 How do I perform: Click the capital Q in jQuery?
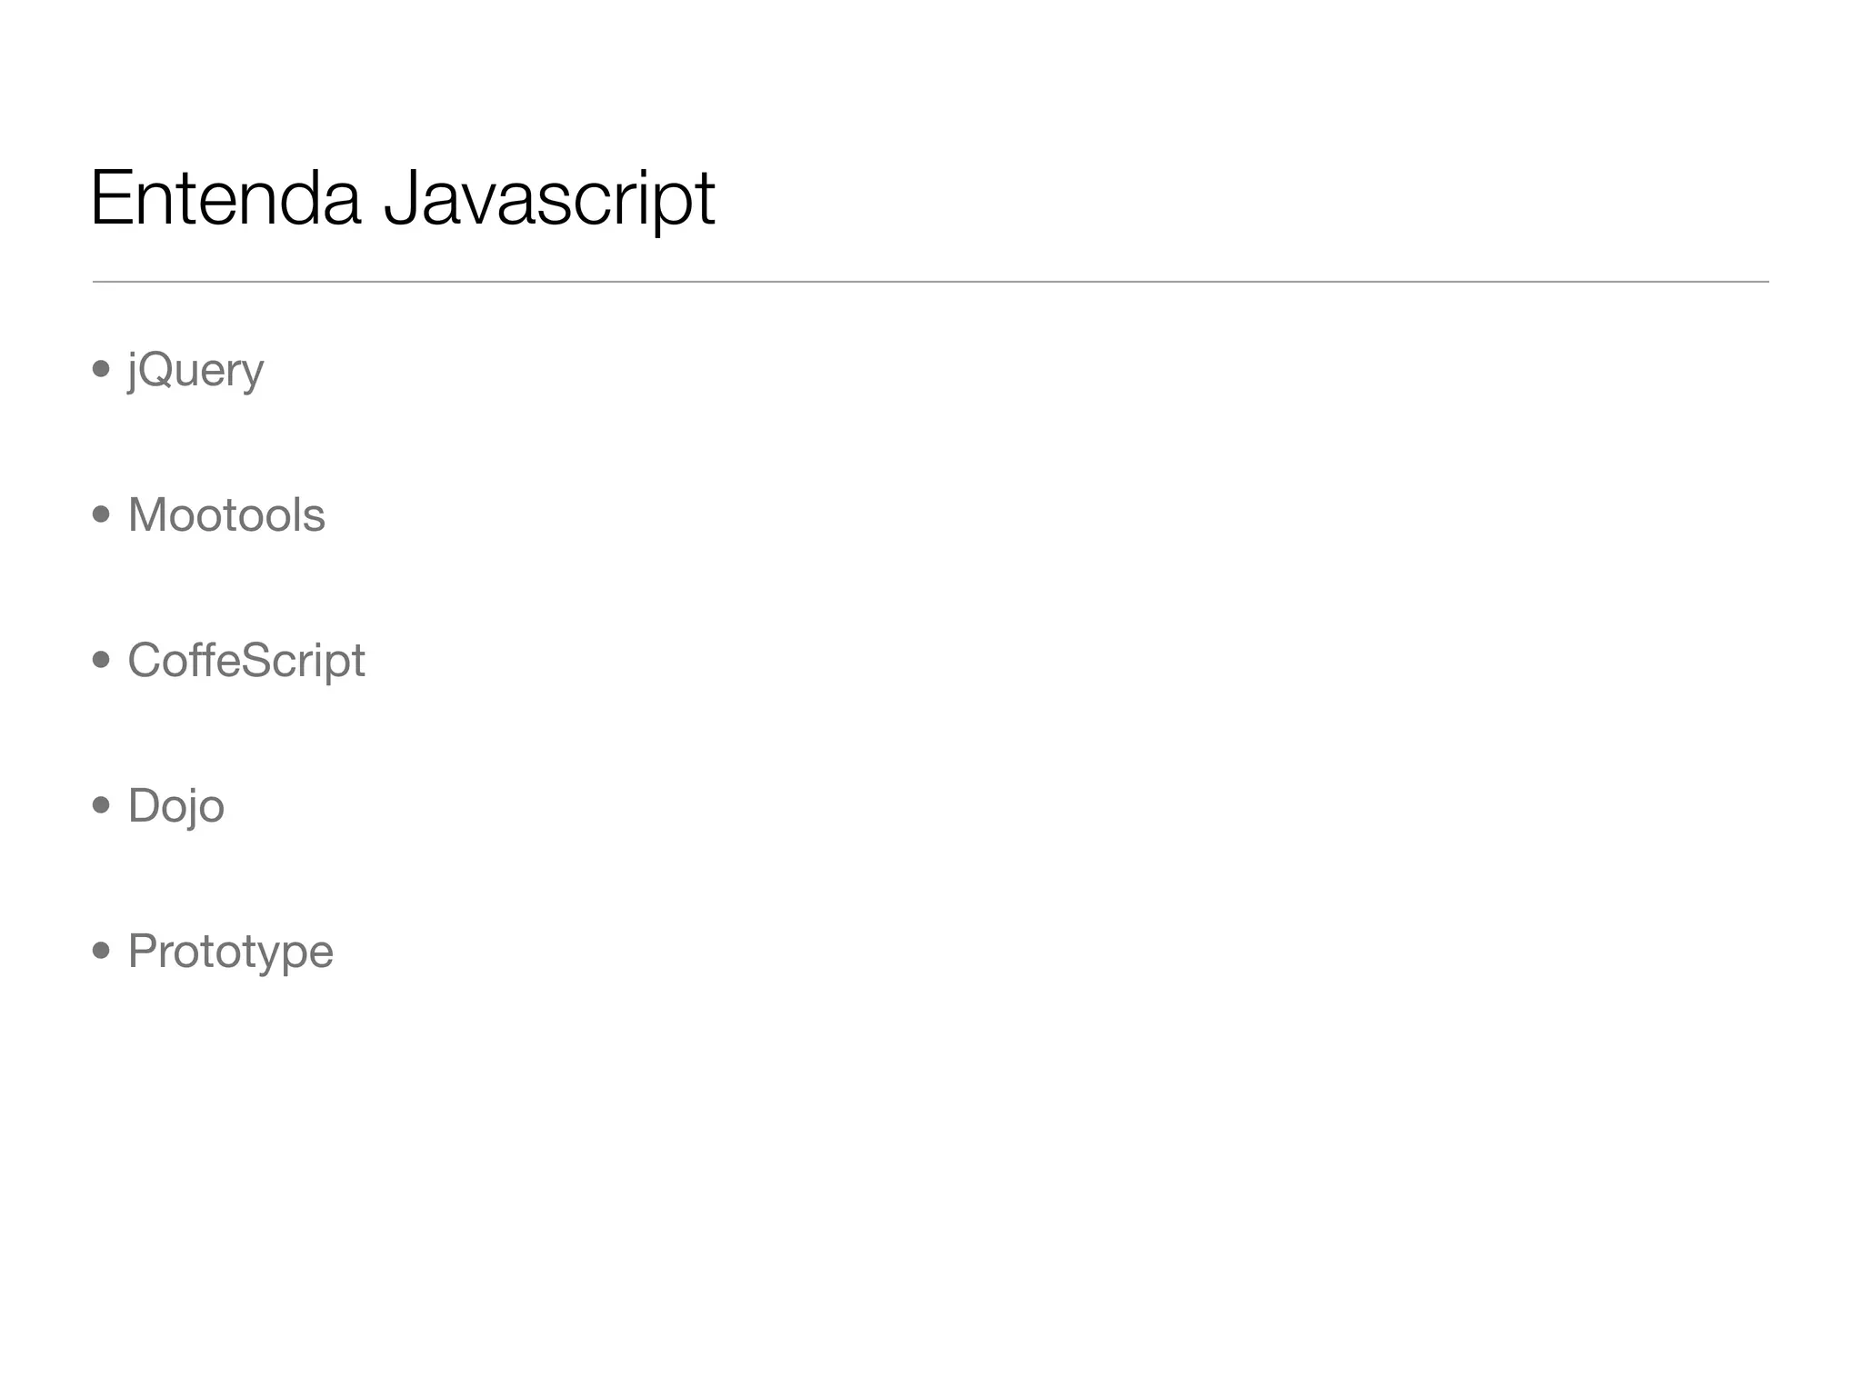coord(156,368)
